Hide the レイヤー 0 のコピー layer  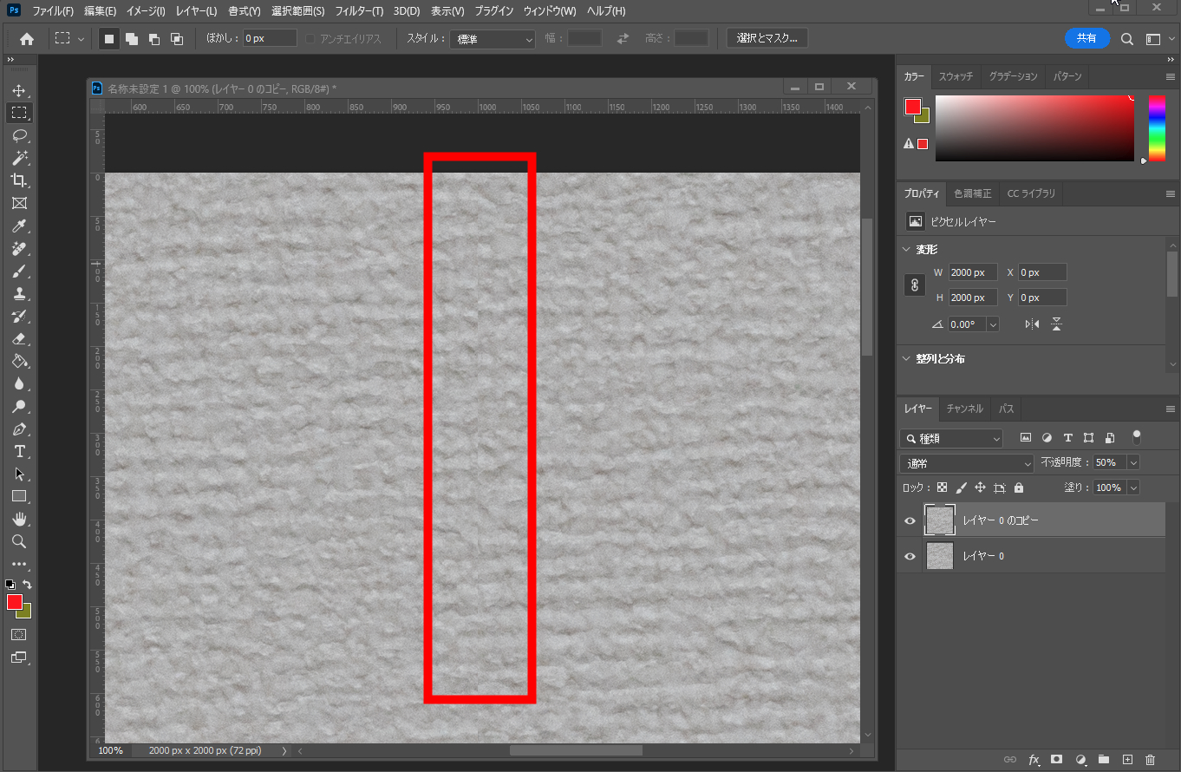(910, 520)
